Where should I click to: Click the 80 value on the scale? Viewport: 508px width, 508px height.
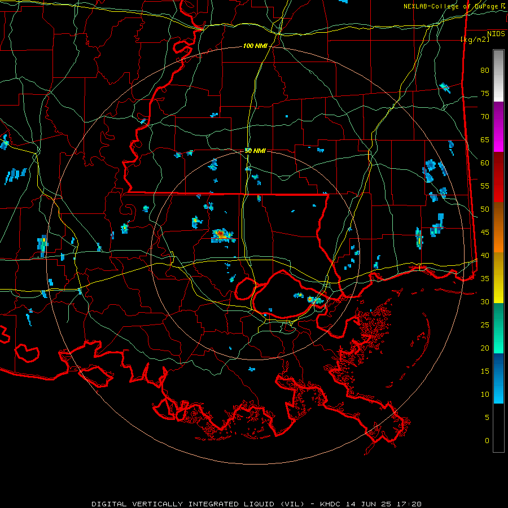click(485, 71)
